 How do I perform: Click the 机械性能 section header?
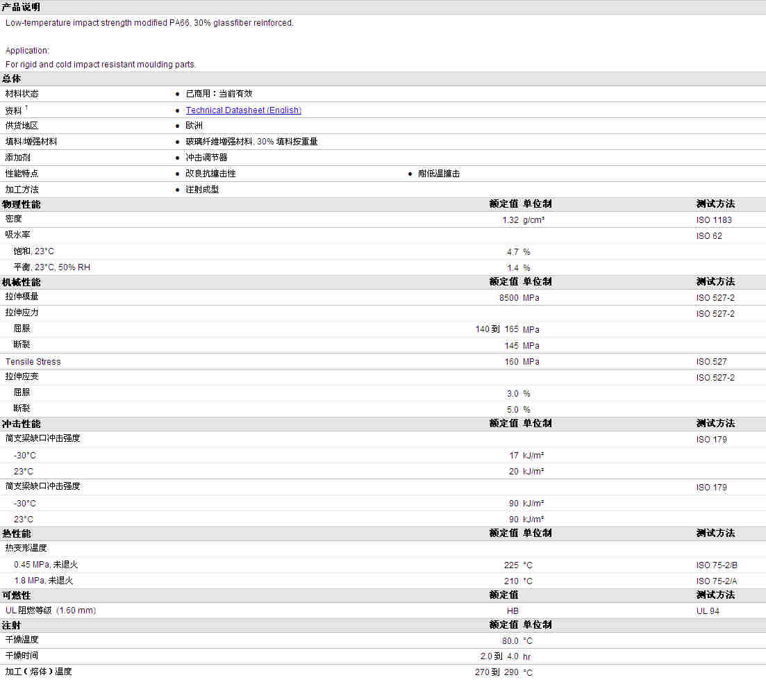tap(21, 283)
